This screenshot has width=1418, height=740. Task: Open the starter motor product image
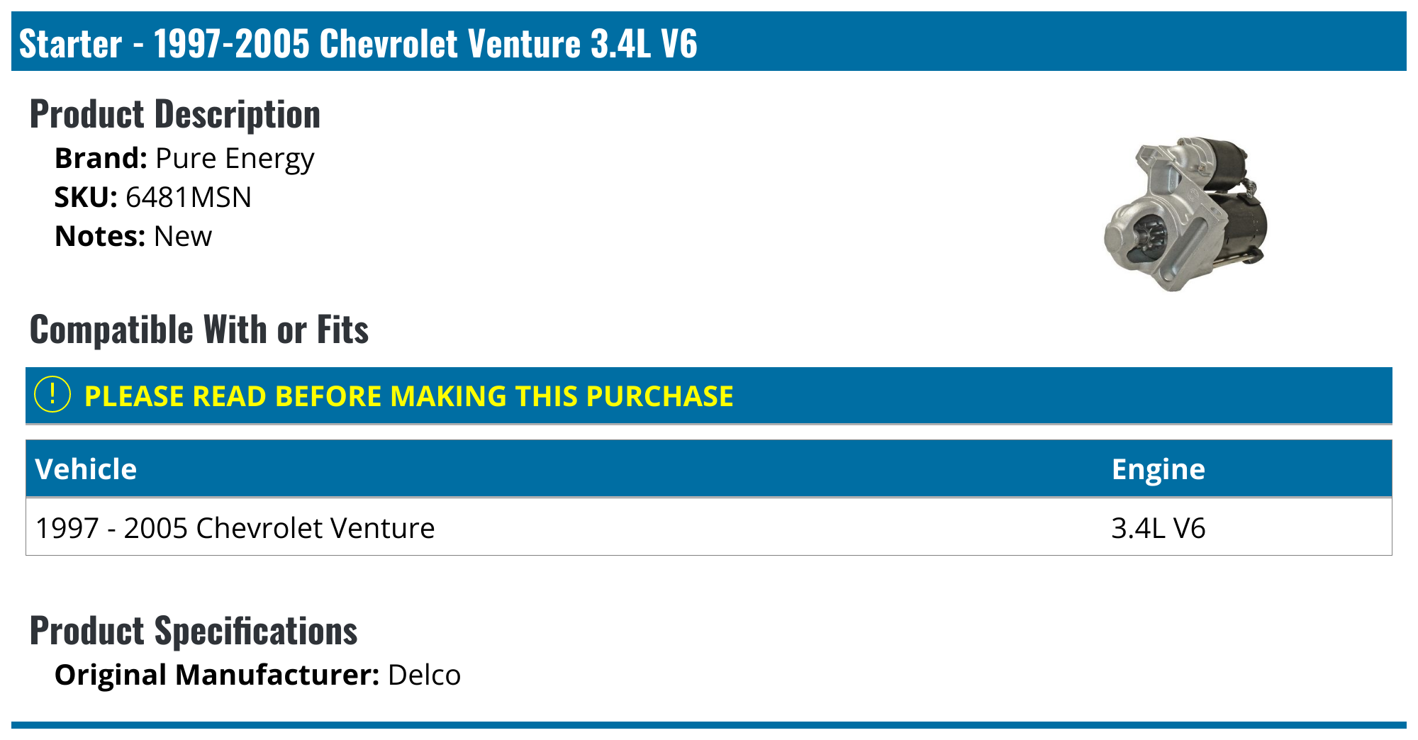coord(1186,214)
